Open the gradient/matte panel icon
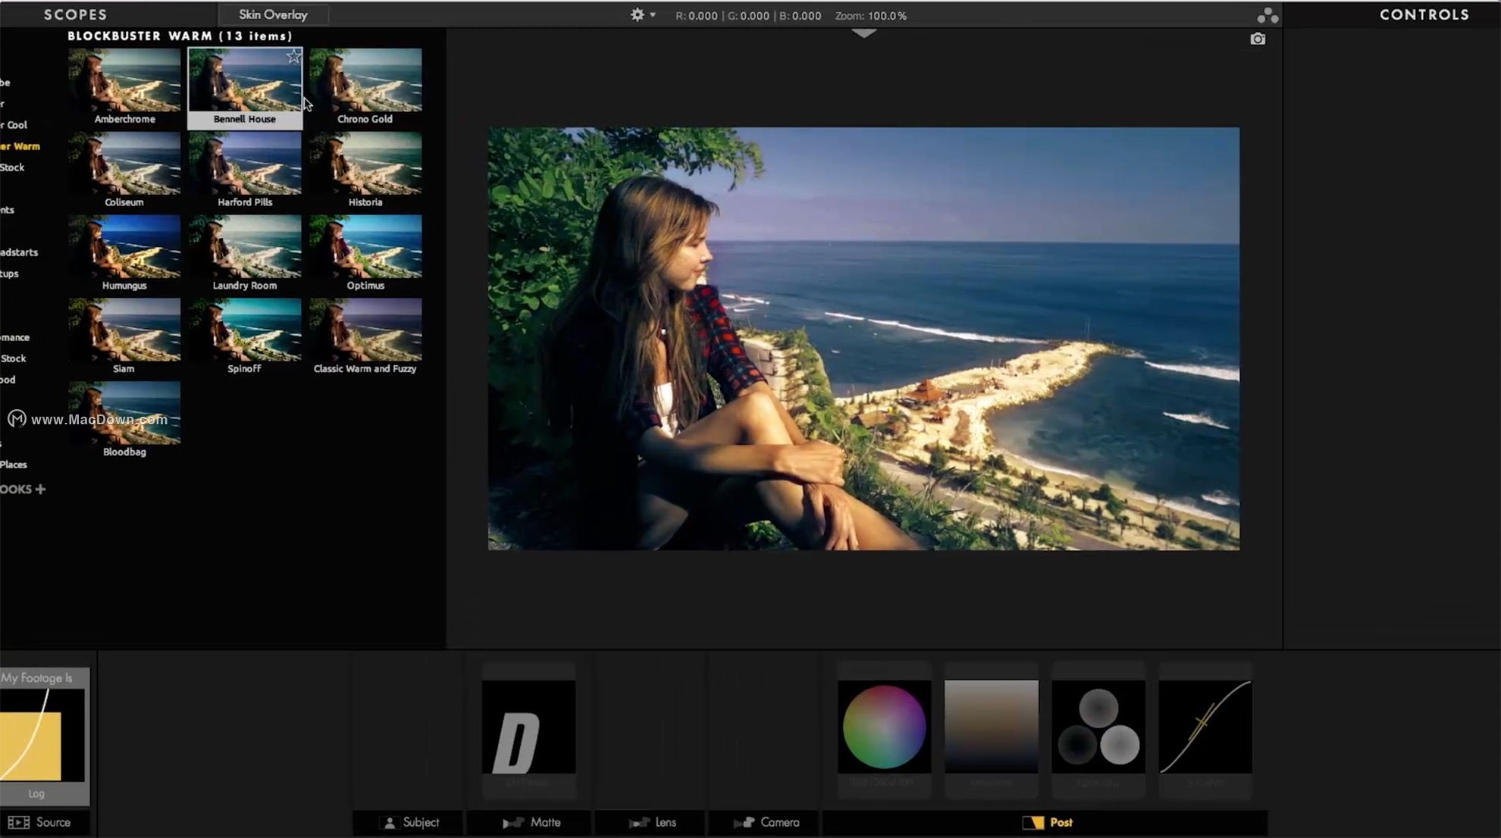Screen dimensions: 1501x838 [991, 727]
